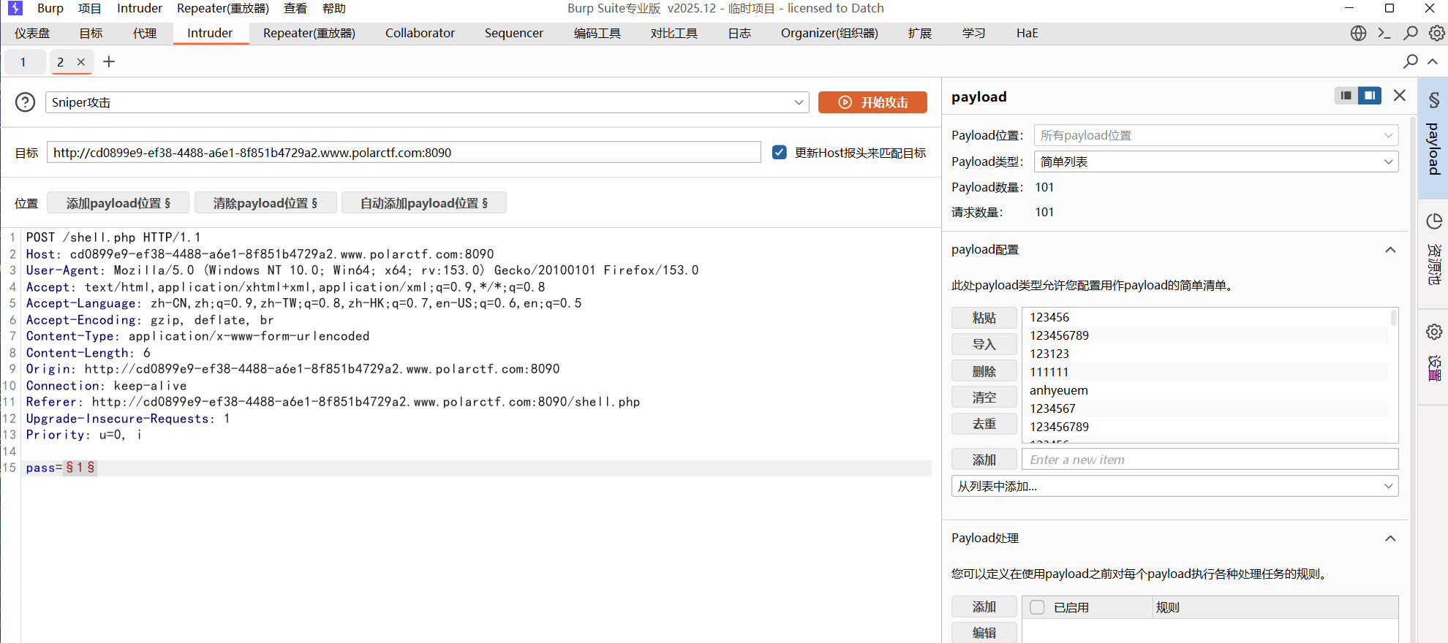Switch to the HaE tab

[1027, 33]
